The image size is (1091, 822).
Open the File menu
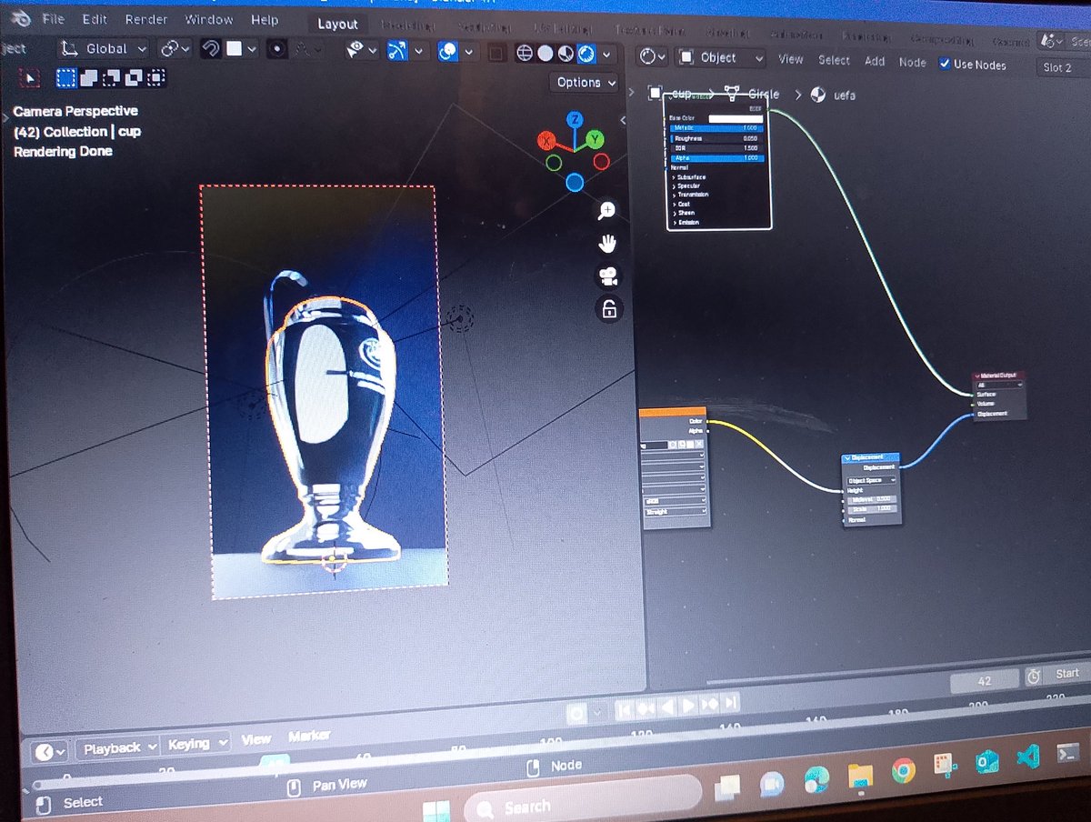click(54, 19)
